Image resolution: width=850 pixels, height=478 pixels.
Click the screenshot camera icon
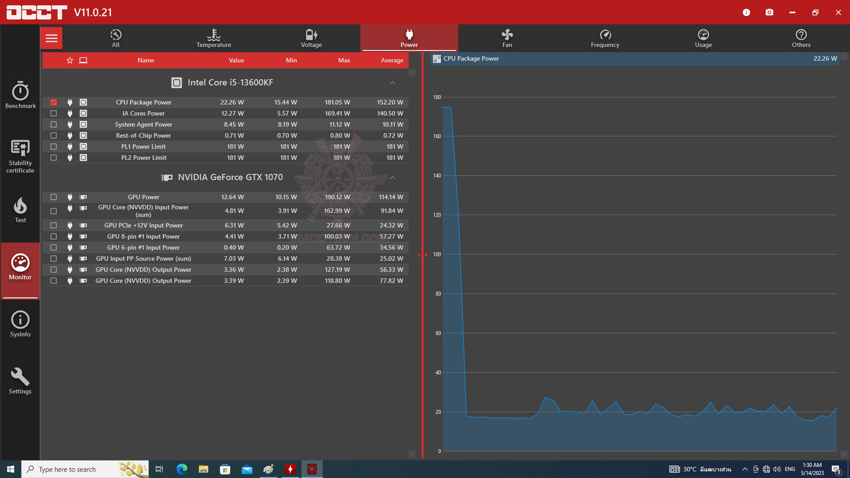coord(769,12)
